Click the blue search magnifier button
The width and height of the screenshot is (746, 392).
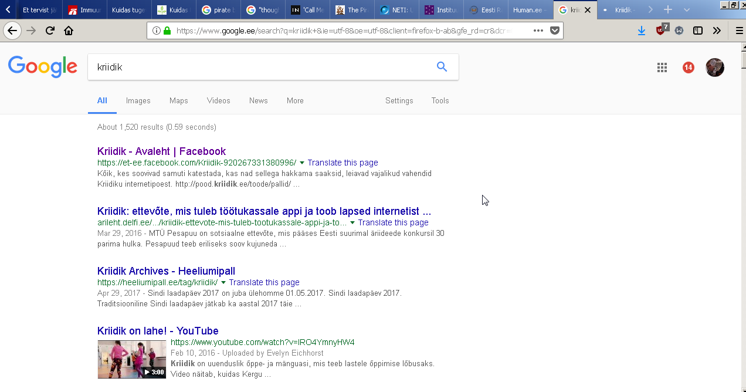442,67
